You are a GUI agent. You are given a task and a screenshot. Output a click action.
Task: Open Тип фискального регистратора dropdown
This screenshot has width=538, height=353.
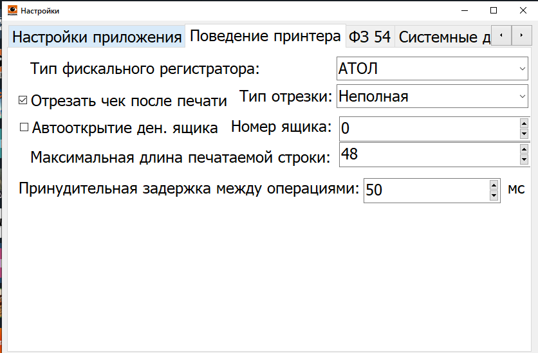tap(432, 69)
